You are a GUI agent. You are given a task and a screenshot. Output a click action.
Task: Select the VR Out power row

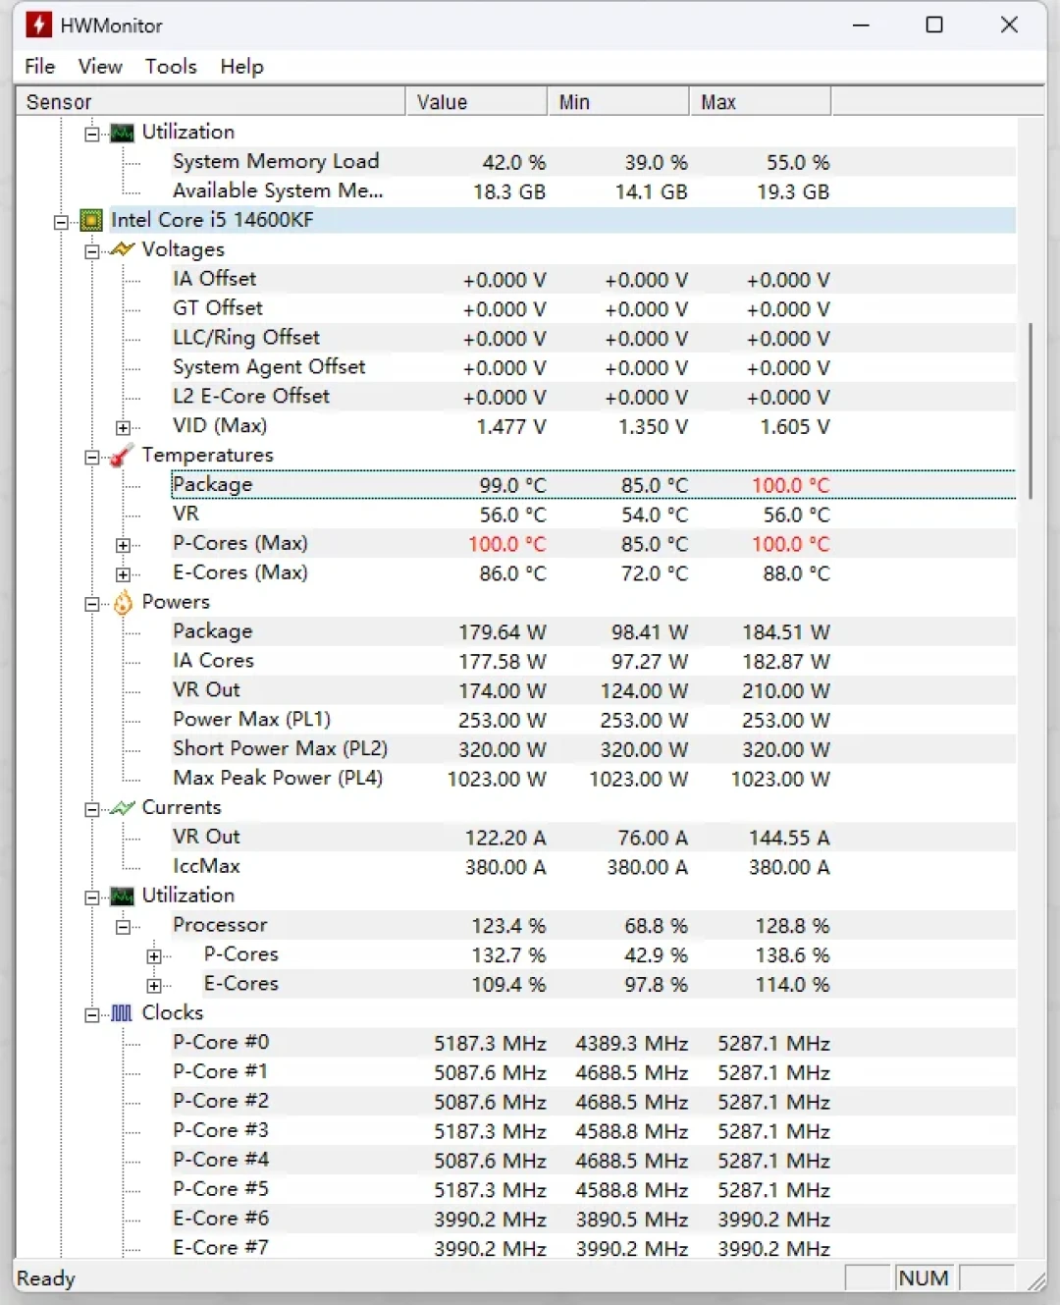594,690
